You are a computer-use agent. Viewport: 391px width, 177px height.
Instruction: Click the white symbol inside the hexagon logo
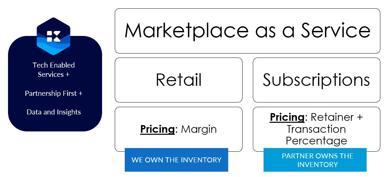pyautogui.click(x=53, y=36)
